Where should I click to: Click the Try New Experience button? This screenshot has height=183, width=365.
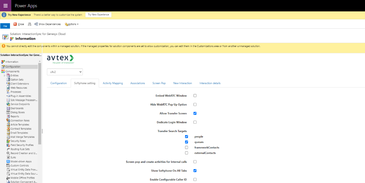click(99, 15)
